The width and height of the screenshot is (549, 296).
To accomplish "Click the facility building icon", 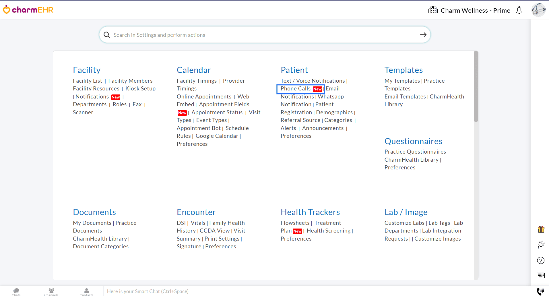I will [433, 10].
